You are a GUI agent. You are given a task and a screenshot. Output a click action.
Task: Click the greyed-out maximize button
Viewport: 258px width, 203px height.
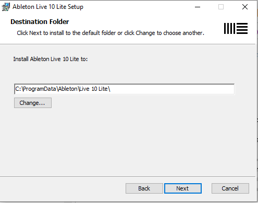click(221, 7)
